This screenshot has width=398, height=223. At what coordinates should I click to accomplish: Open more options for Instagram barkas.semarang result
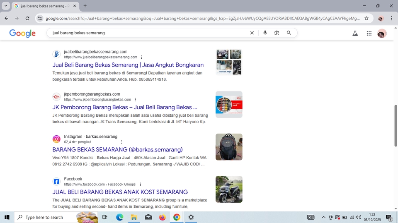point(121,142)
